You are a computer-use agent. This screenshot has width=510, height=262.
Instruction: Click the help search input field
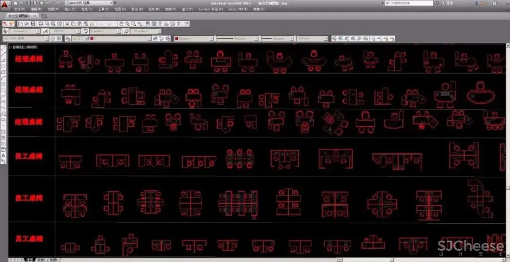[408, 3]
